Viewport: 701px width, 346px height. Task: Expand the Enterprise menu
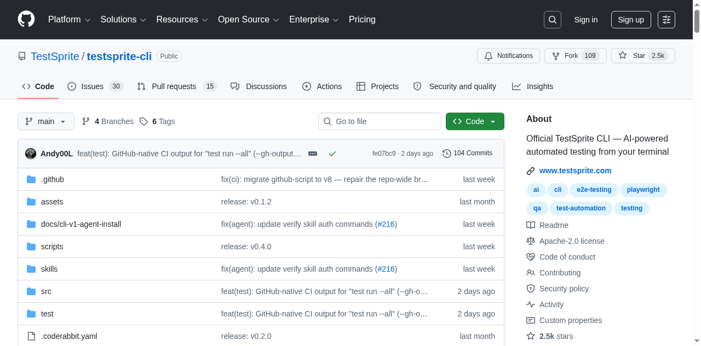point(314,20)
